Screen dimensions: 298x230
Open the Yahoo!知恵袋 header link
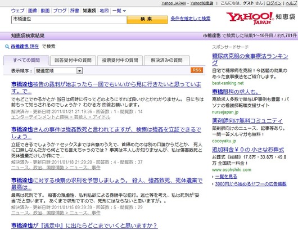coord(202,3)
